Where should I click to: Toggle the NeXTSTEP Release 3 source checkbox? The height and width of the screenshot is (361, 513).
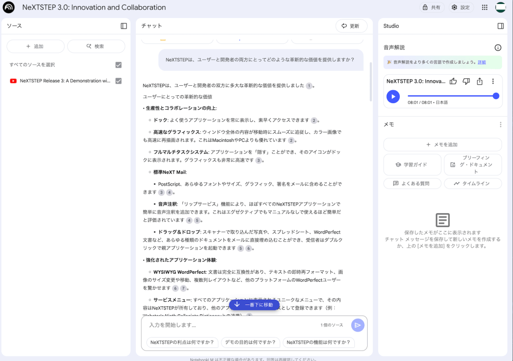click(x=118, y=81)
